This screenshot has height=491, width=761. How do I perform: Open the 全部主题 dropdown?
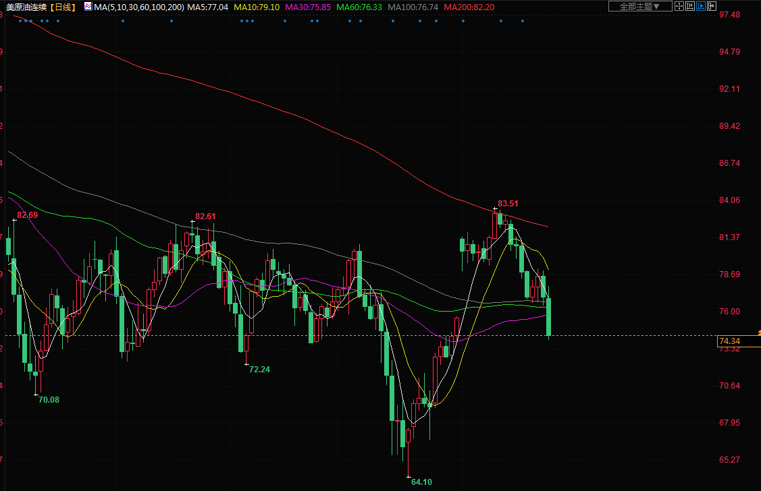click(640, 6)
